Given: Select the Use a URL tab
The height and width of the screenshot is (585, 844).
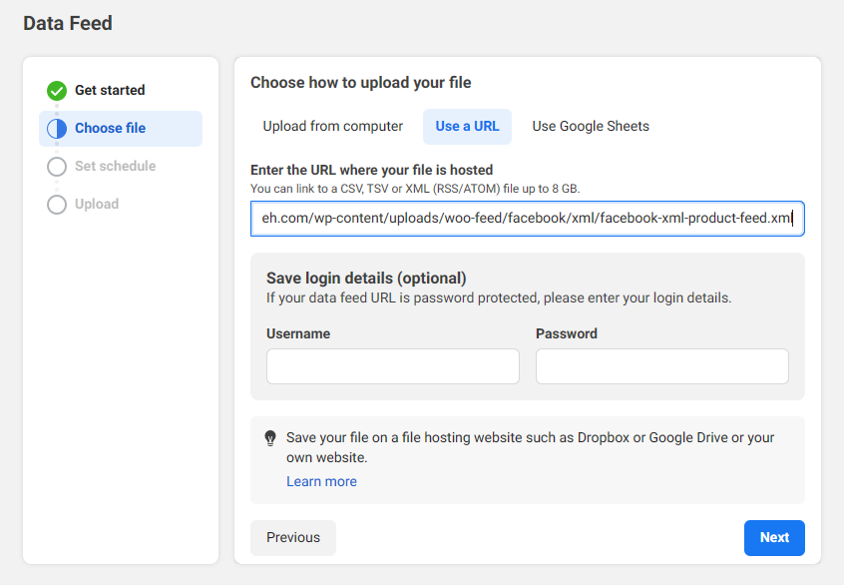Looking at the screenshot, I should click(x=467, y=127).
